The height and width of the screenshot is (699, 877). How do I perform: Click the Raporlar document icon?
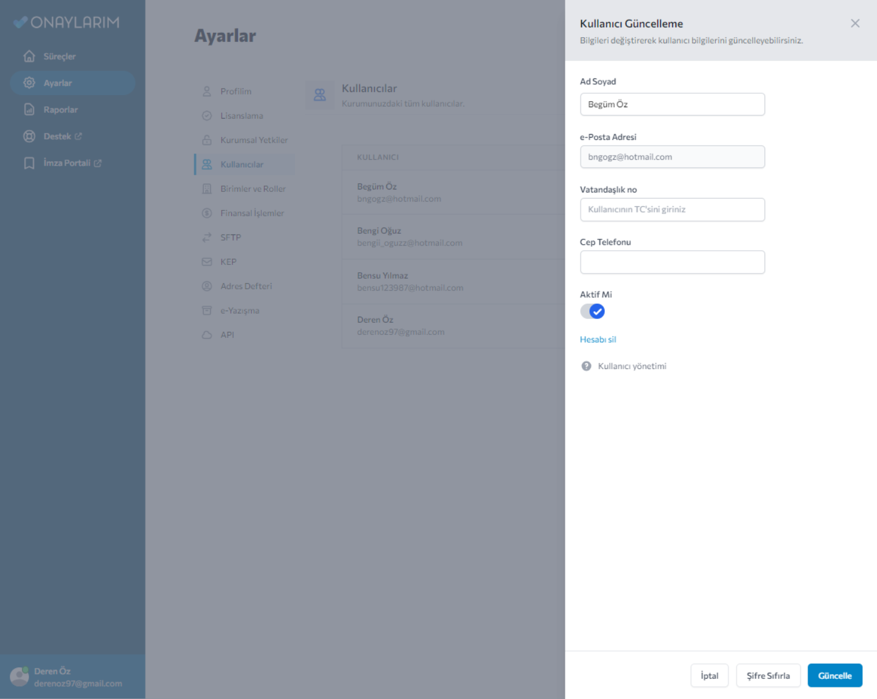[29, 110]
